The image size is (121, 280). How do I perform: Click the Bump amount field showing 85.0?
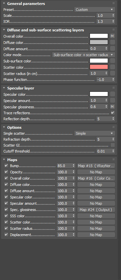[x=64, y=166]
